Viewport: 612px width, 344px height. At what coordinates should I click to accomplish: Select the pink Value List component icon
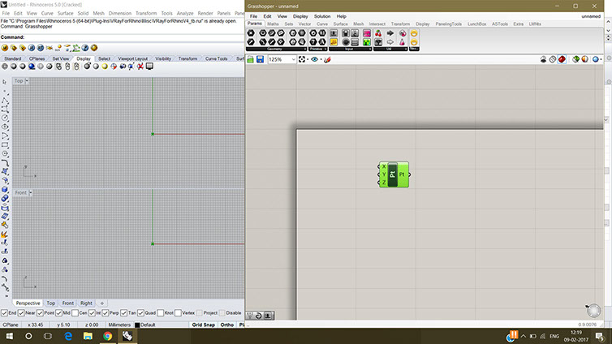[367, 33]
